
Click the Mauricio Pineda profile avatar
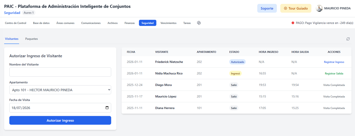coord(319,8)
